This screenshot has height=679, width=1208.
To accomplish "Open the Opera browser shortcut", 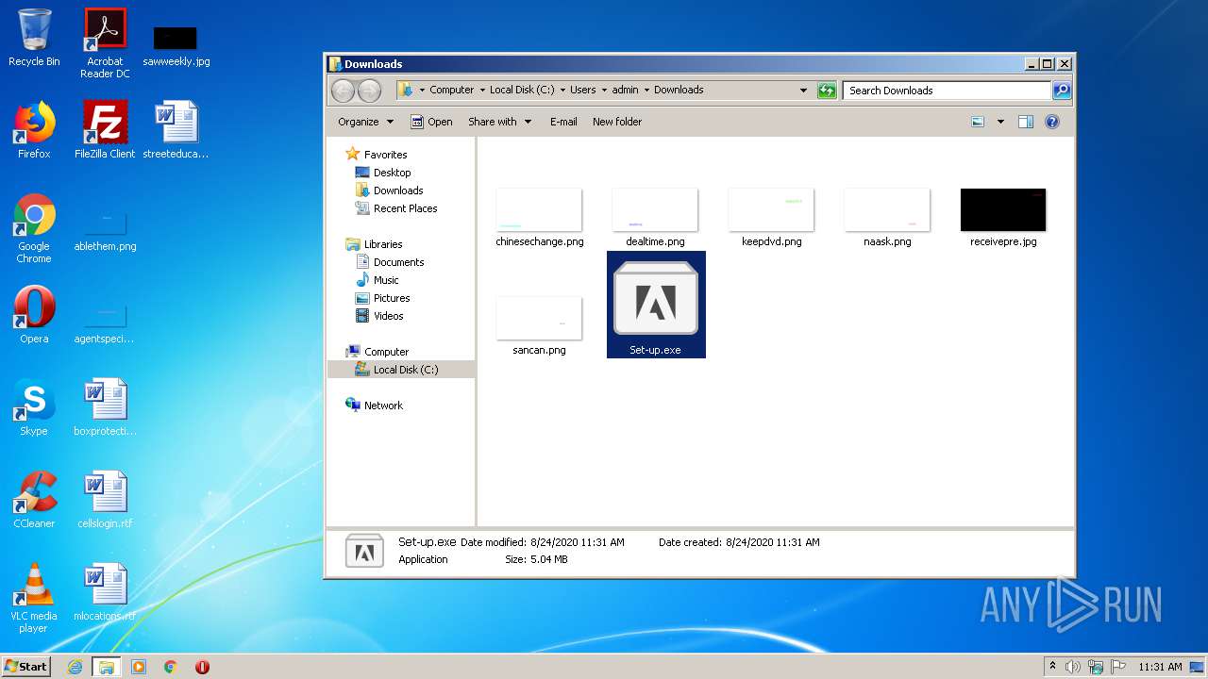I will tap(34, 315).
